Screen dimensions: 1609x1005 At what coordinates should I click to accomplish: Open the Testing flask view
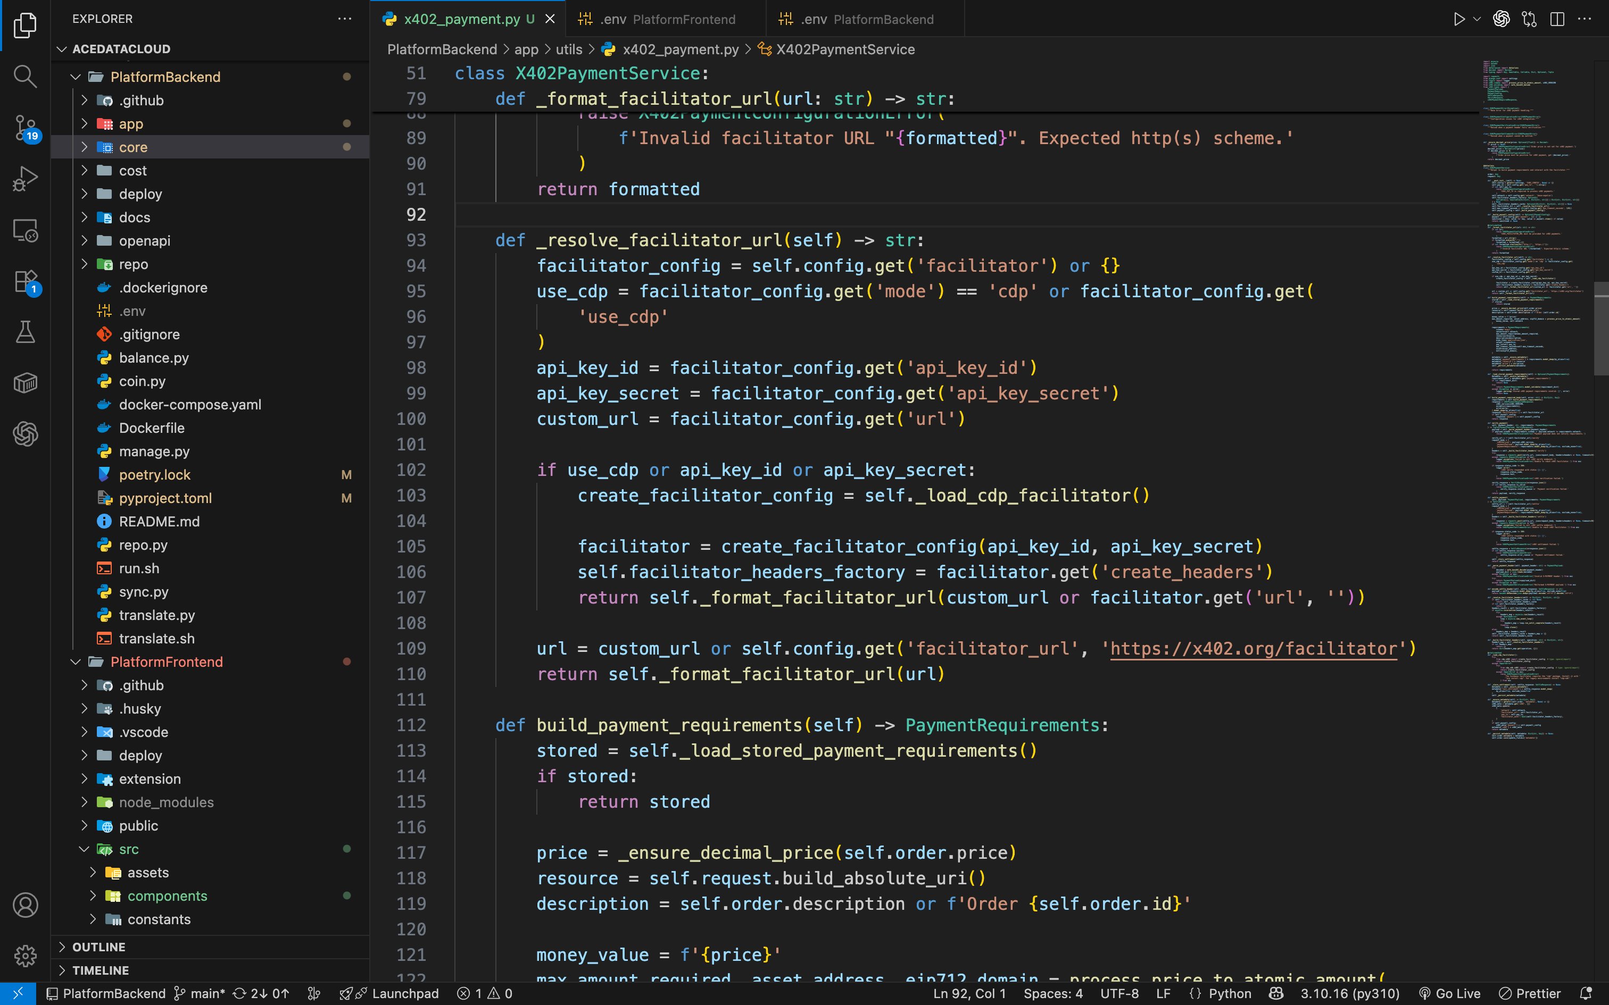[x=24, y=332]
